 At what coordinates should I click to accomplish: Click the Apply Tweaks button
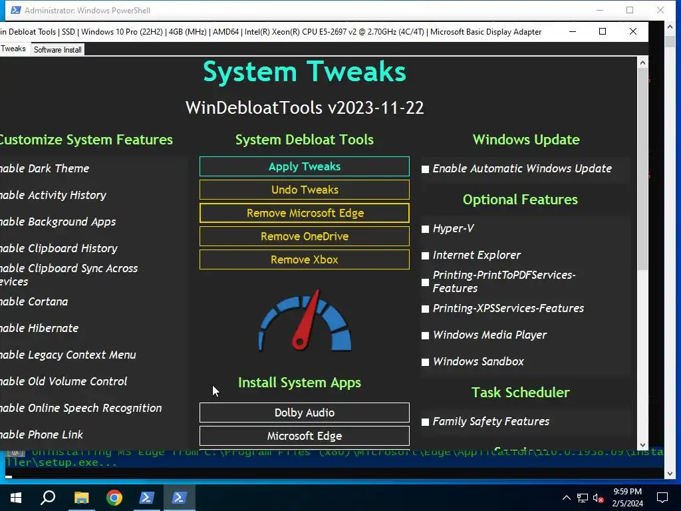(x=304, y=166)
